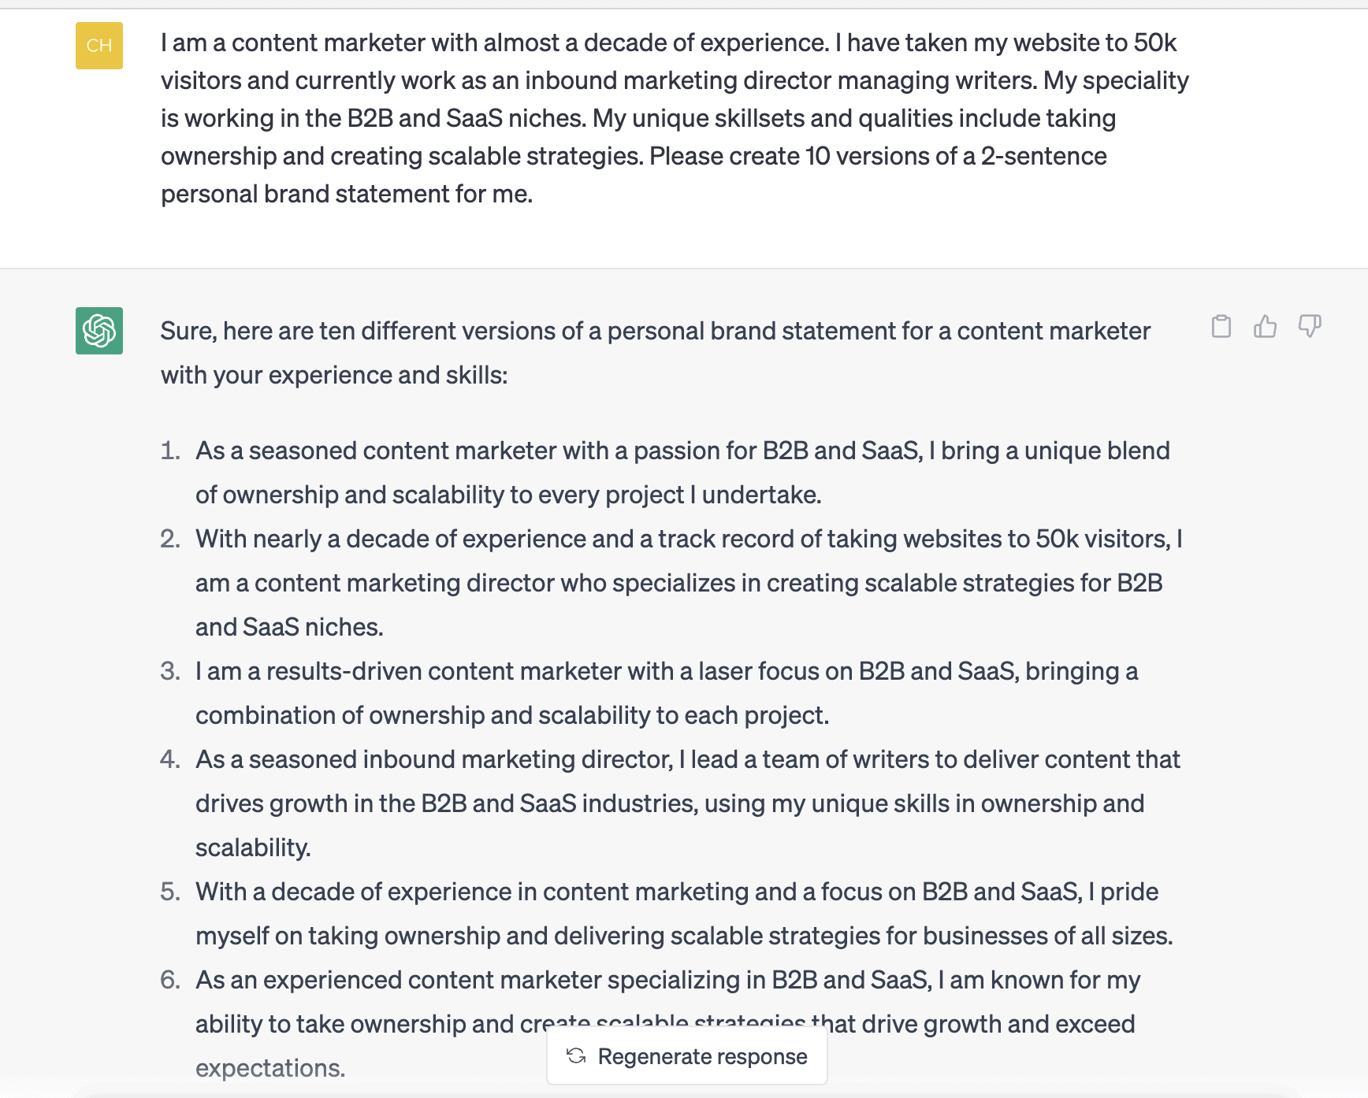Click the list number 3 marker
1368x1098 pixels.
coord(170,671)
